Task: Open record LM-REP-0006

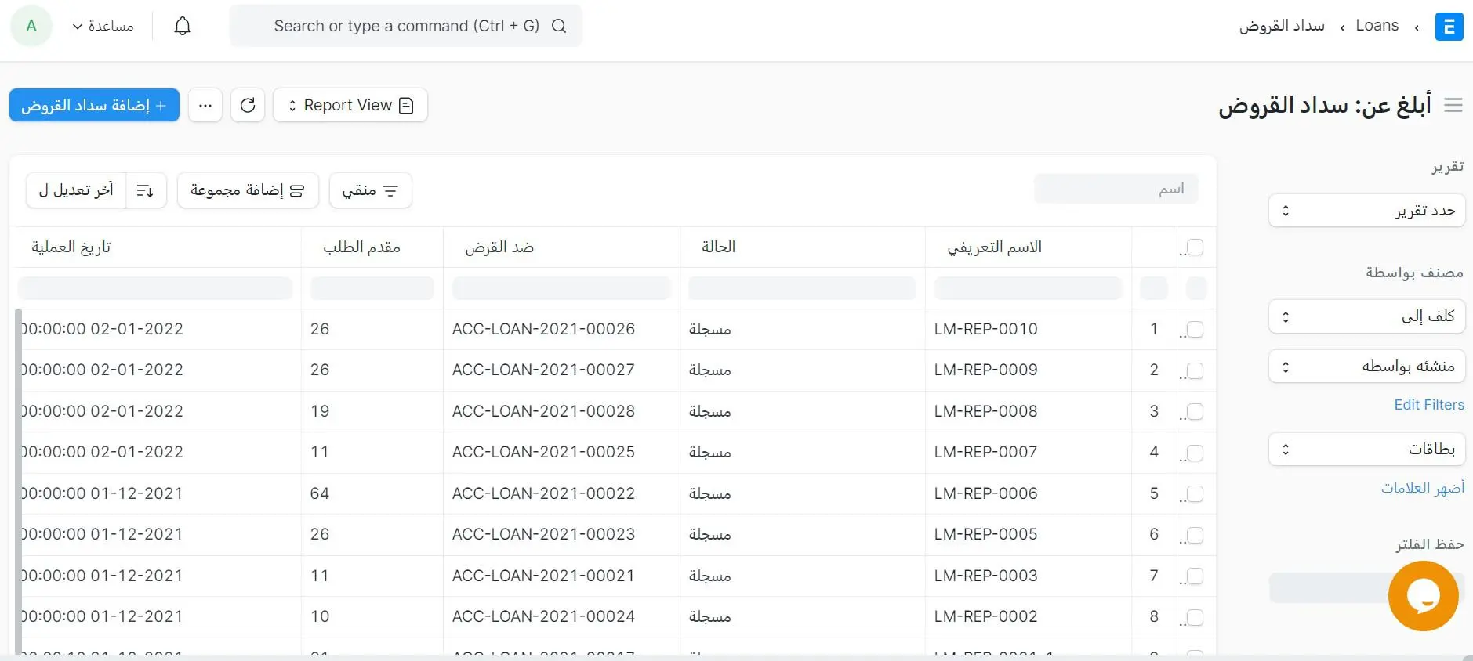Action: (x=985, y=493)
